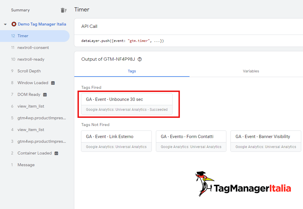The image size is (303, 209).
Task: Click the Tags Fired label
Action: [91, 88]
